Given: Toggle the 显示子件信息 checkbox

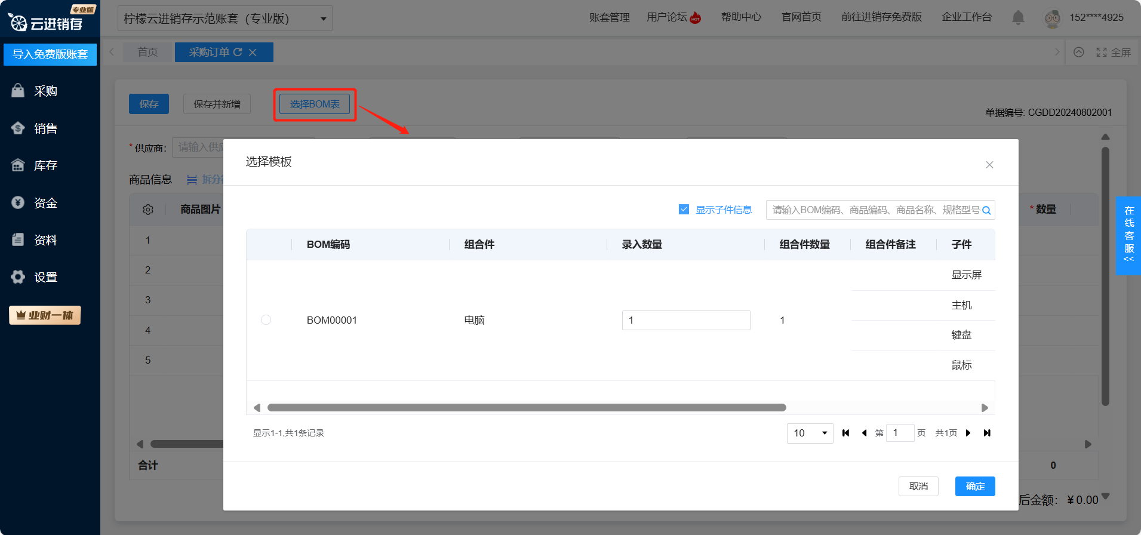Looking at the screenshot, I should coord(684,210).
